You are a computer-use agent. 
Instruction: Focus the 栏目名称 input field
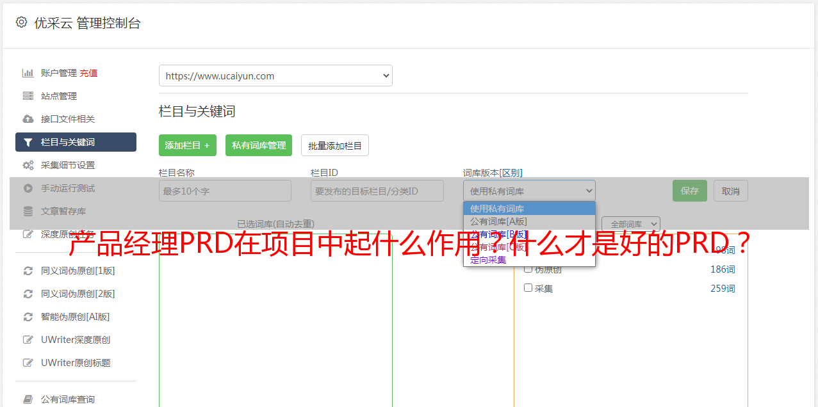[225, 191]
